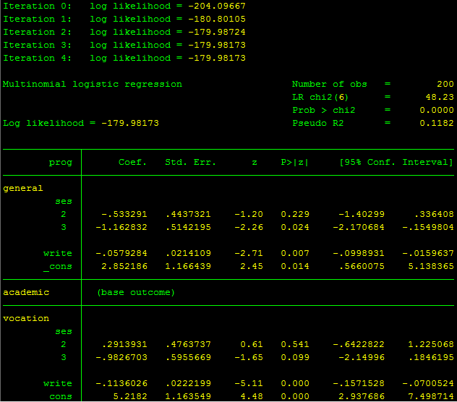Select lower bound -2.170684

pyautogui.click(x=359, y=227)
